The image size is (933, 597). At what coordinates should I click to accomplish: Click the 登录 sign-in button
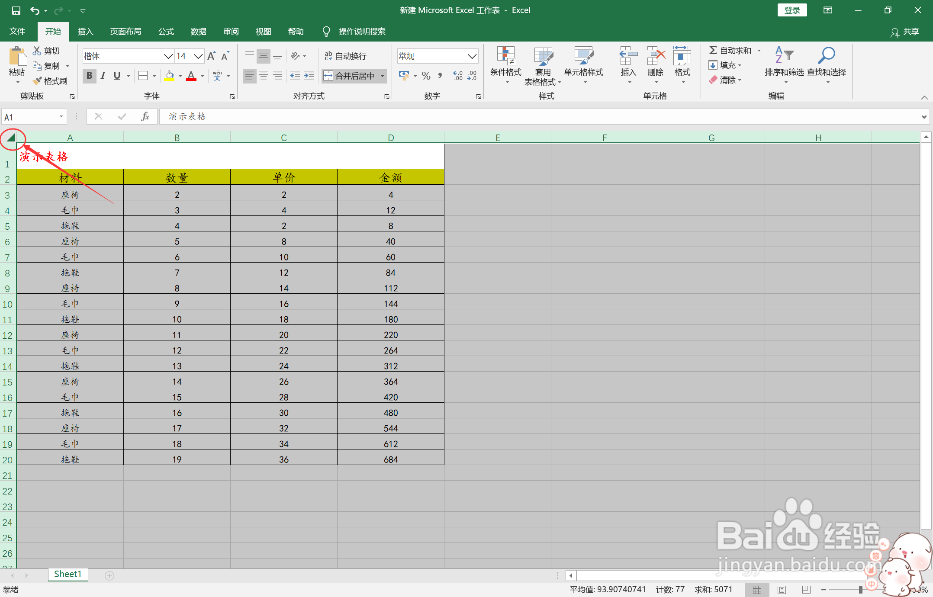[x=791, y=10]
